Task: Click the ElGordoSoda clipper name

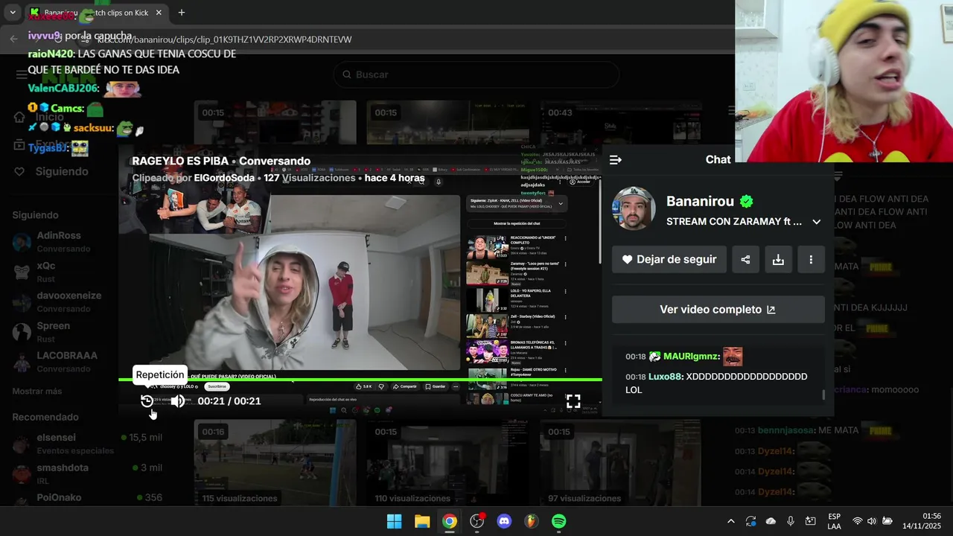Action: (224, 179)
